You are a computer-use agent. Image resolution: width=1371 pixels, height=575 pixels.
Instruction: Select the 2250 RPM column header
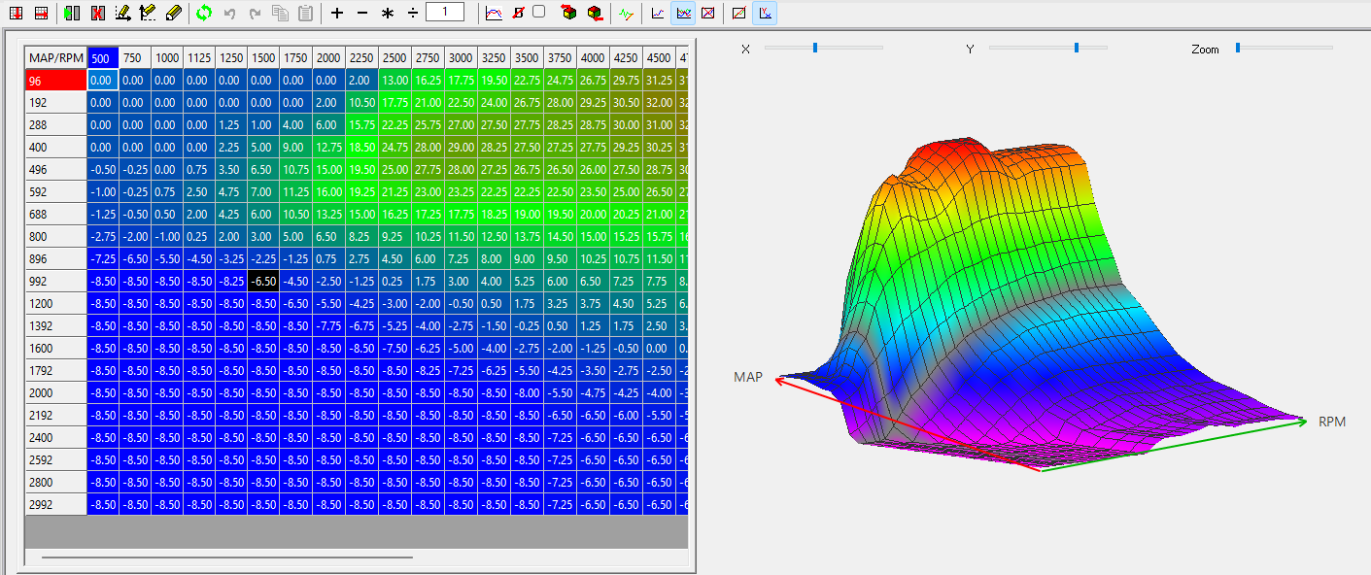tap(361, 58)
